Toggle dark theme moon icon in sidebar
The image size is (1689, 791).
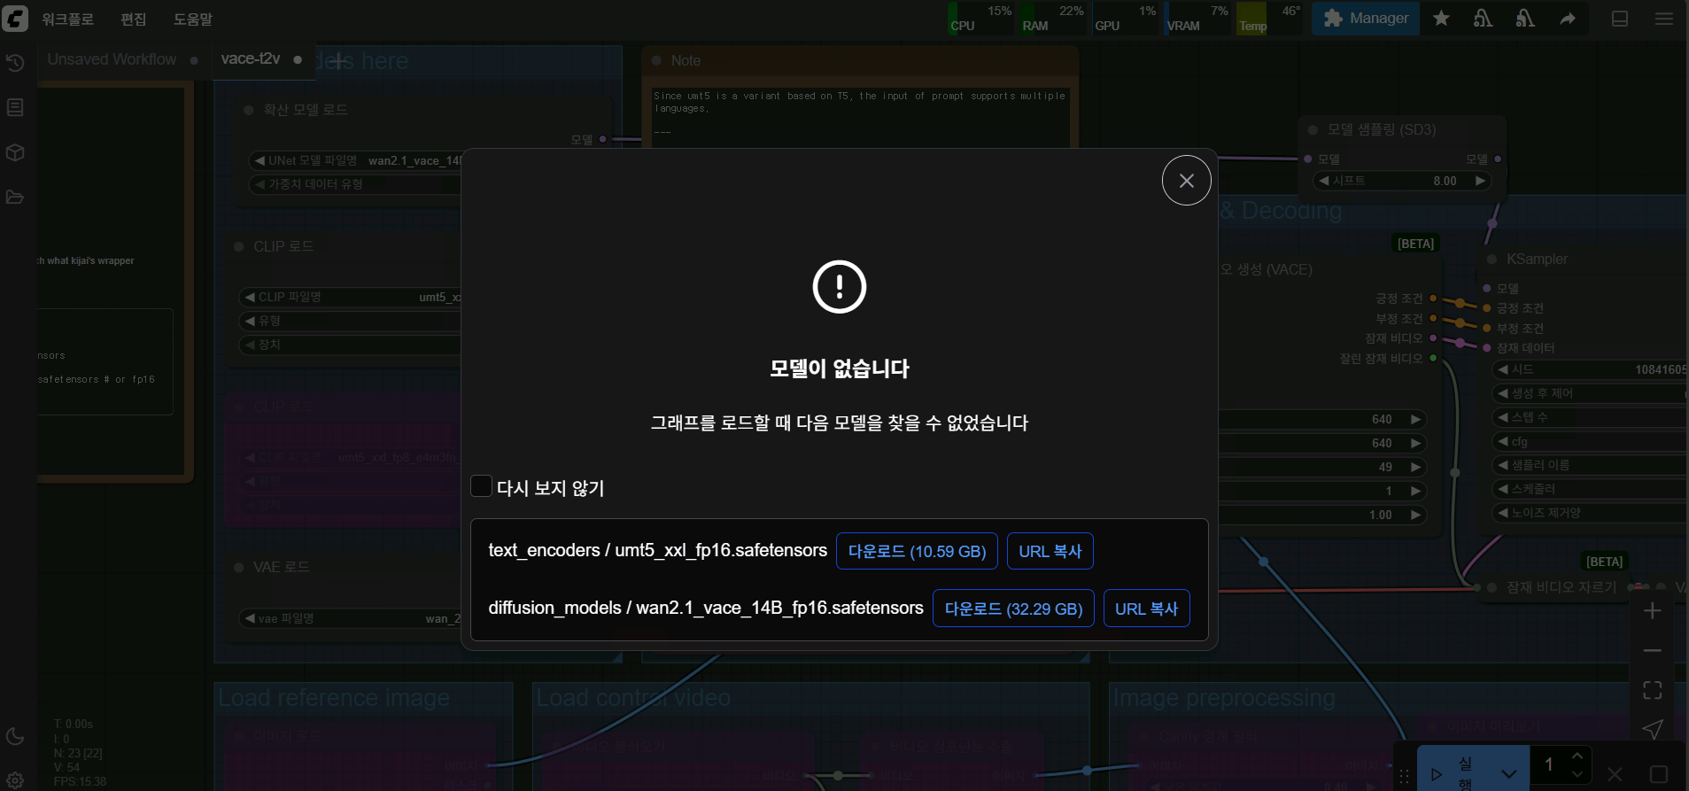pyautogui.click(x=15, y=736)
